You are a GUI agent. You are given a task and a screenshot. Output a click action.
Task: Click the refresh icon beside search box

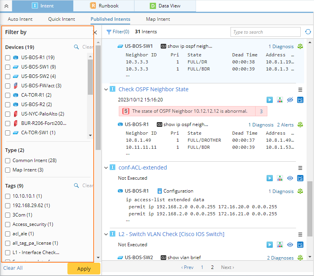coord(308,32)
